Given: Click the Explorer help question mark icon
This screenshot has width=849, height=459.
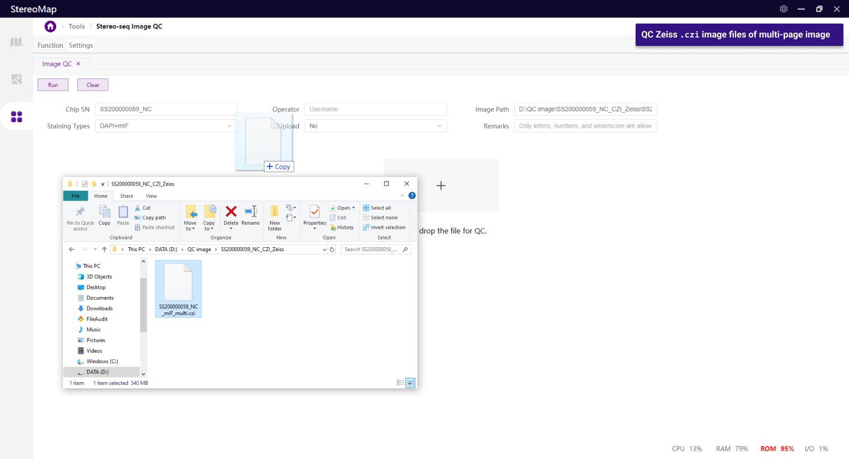Looking at the screenshot, I should click(x=412, y=196).
